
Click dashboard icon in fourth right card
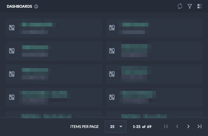(112, 97)
